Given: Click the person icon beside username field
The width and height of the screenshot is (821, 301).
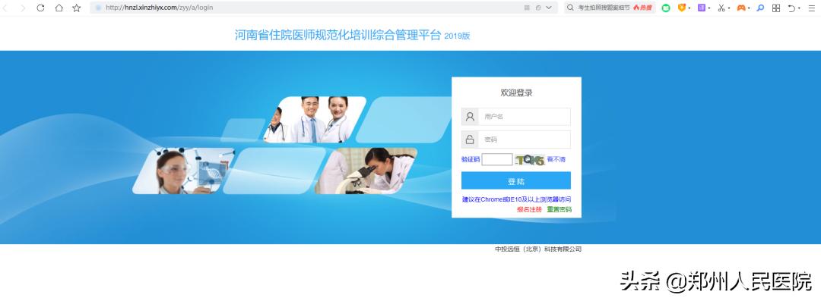Looking at the screenshot, I should coord(470,117).
